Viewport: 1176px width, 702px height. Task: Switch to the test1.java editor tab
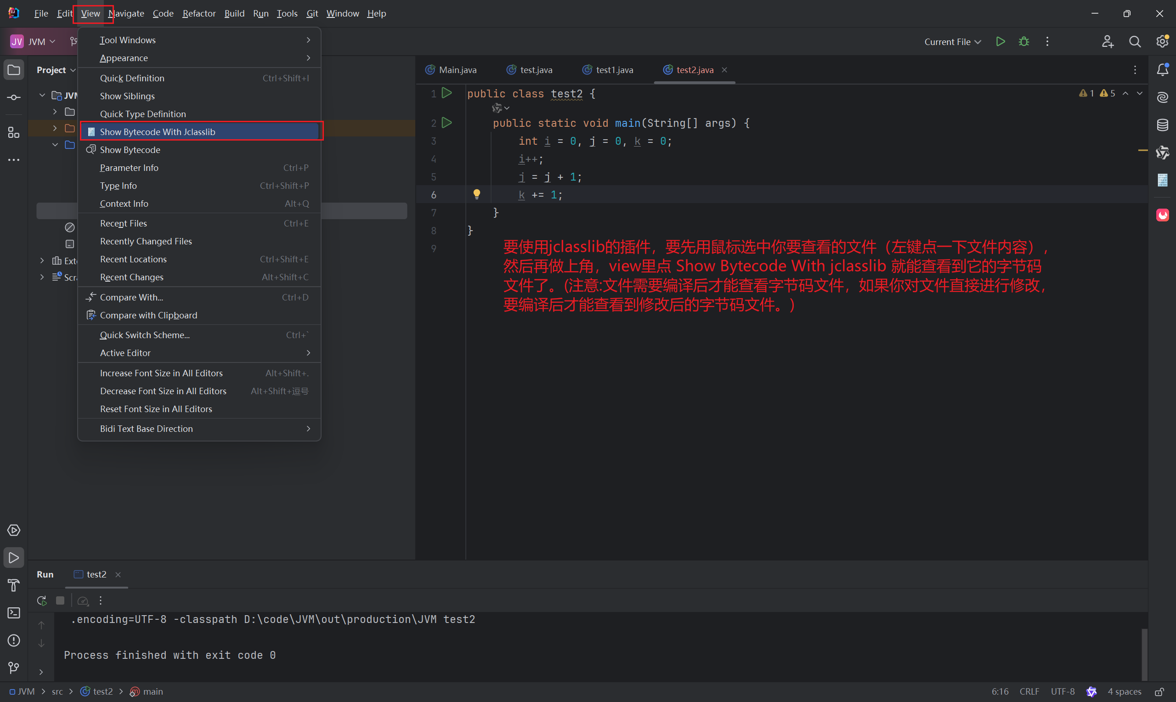click(614, 70)
